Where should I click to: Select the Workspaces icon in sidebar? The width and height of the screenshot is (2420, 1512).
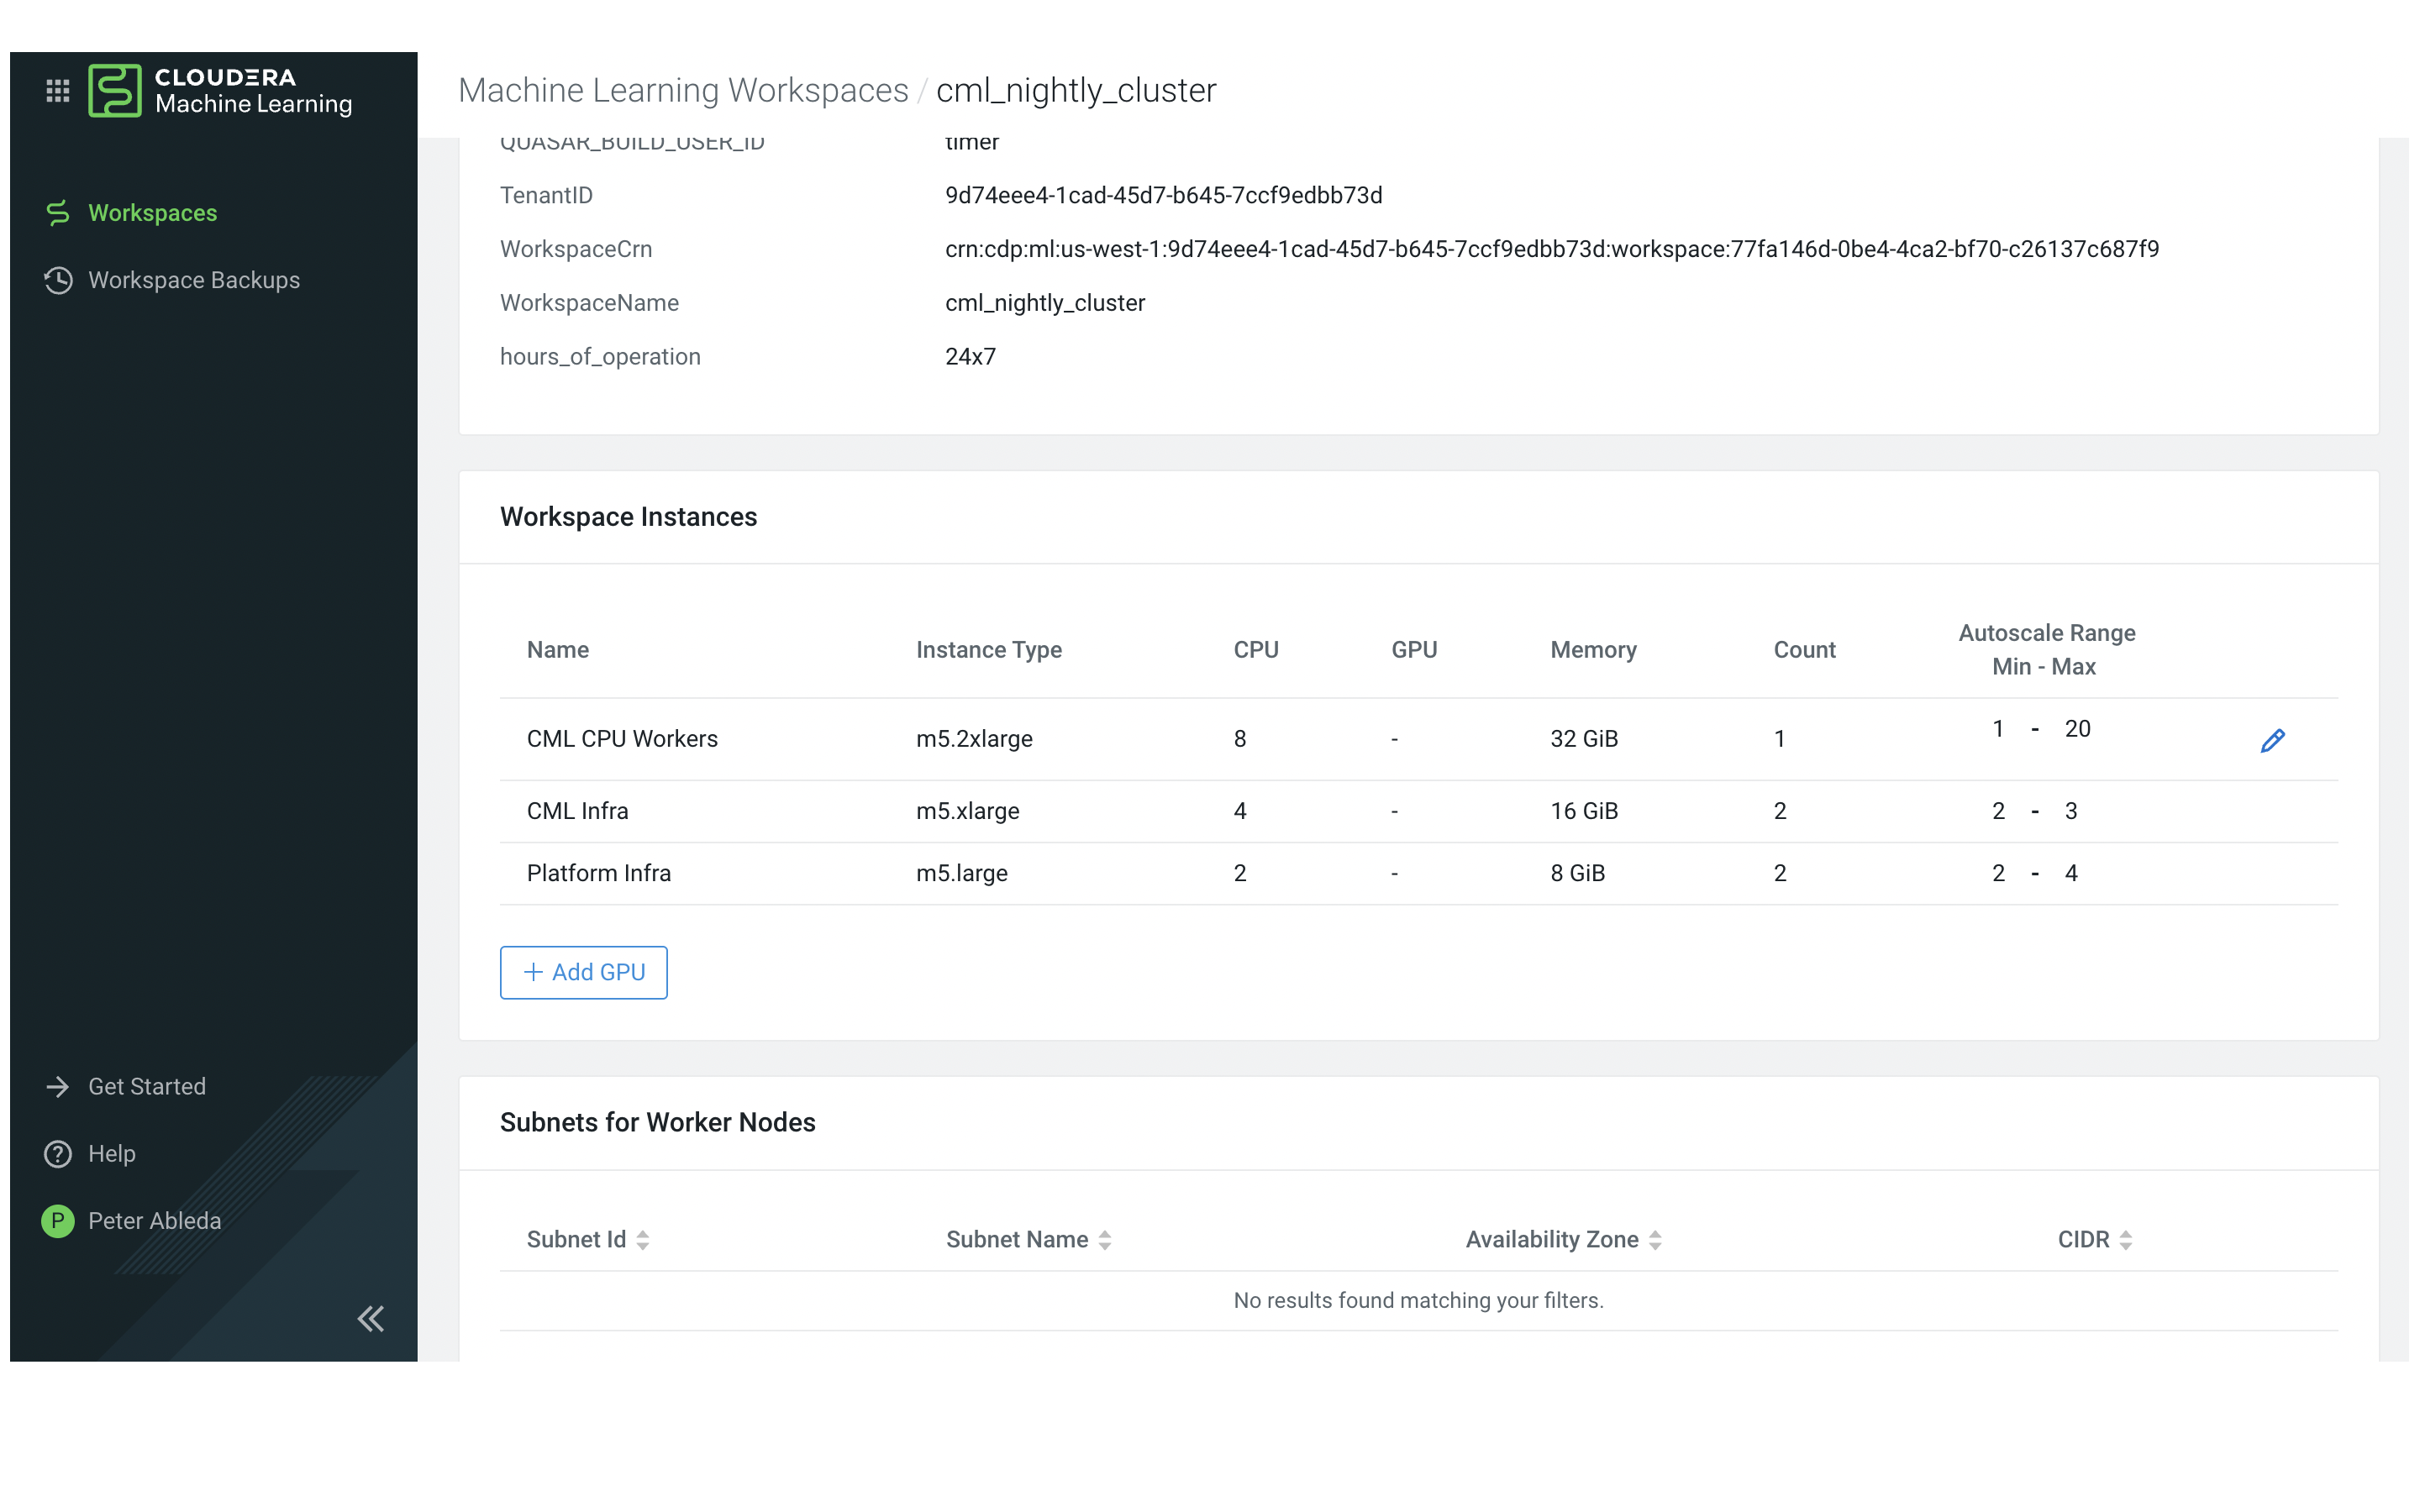pos(57,212)
